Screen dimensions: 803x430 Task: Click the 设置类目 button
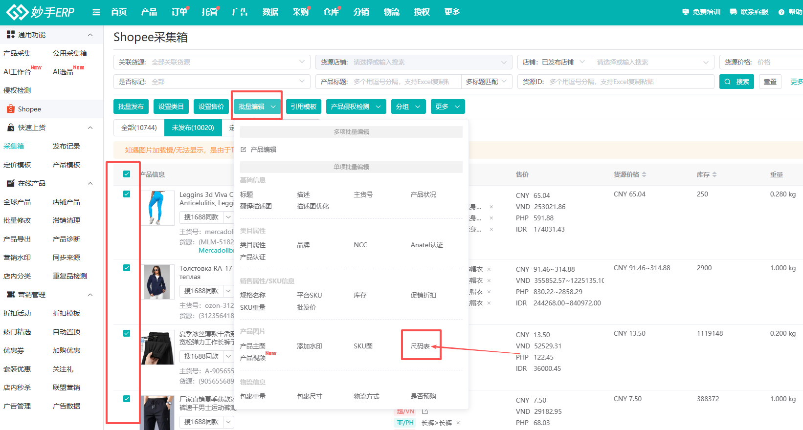171,107
